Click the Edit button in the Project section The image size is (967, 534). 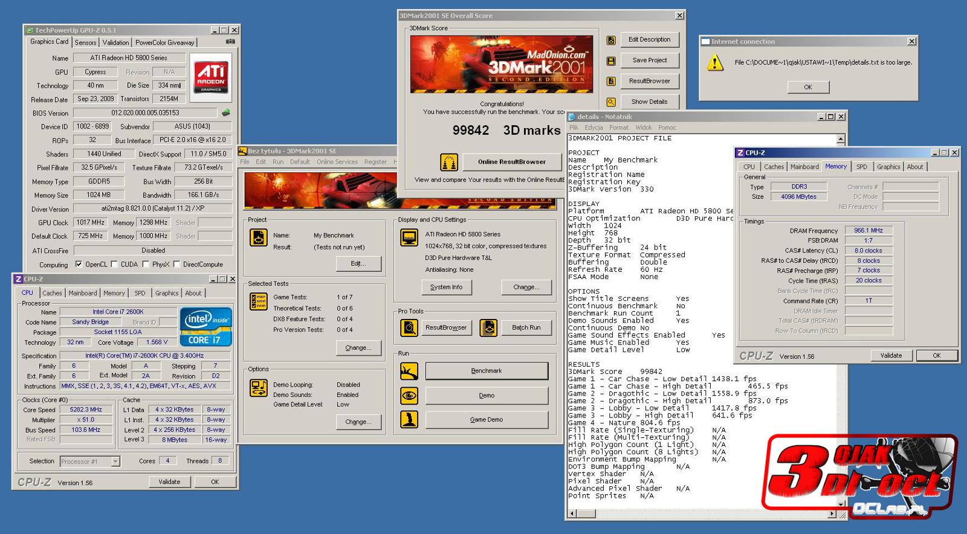coord(358,263)
